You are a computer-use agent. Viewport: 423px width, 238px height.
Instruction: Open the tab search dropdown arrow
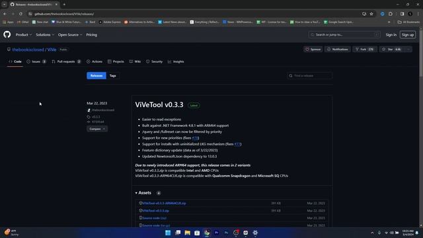click(5, 5)
